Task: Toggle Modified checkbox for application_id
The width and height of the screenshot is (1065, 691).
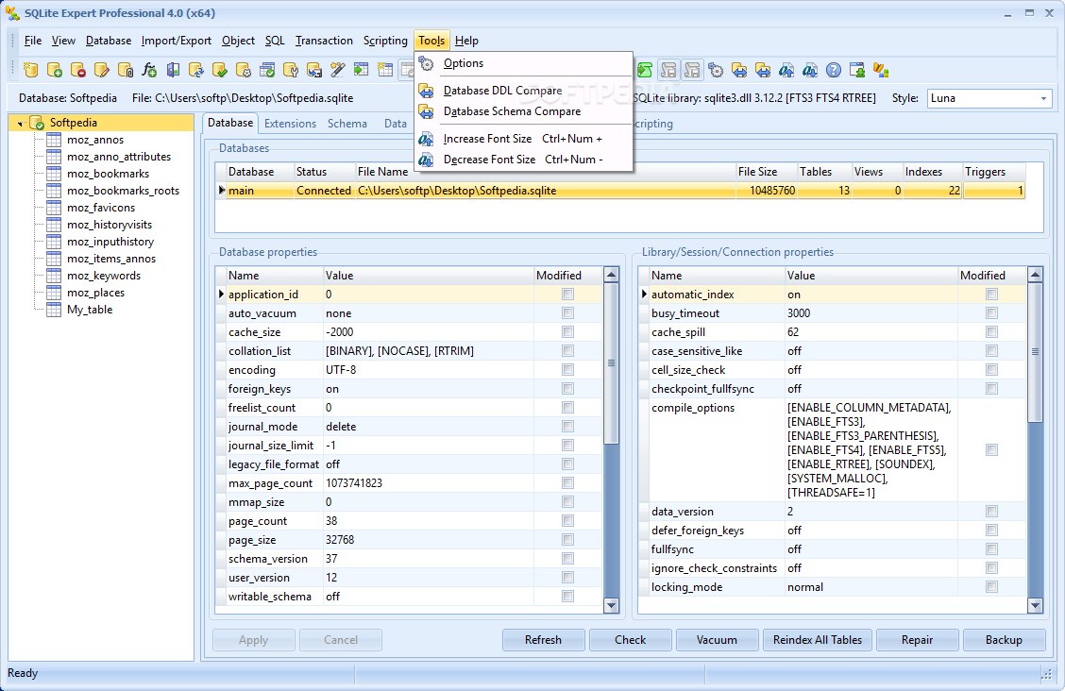Action: tap(567, 295)
